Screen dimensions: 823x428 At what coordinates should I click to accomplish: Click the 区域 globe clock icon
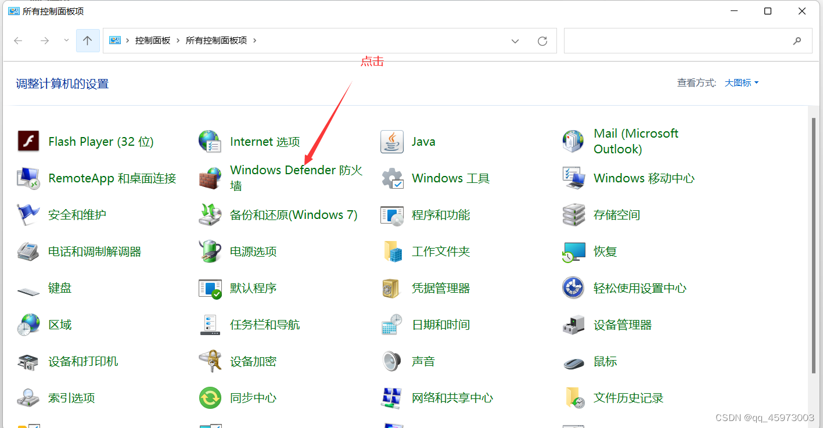[x=28, y=324]
